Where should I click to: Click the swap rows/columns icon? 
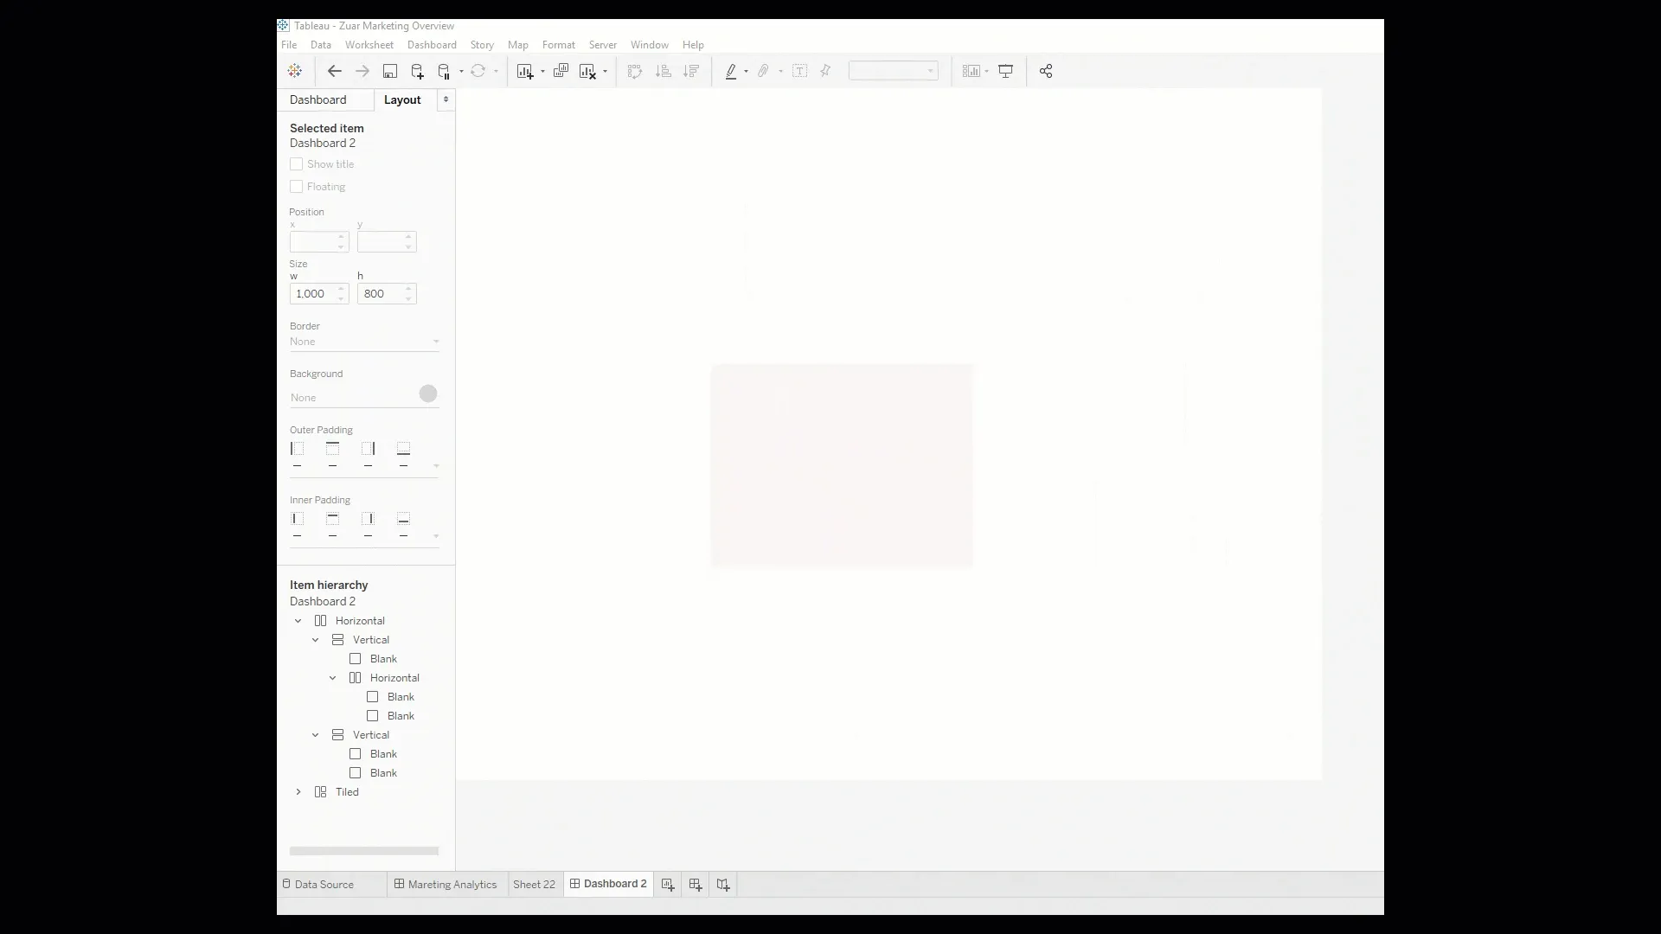click(x=634, y=71)
